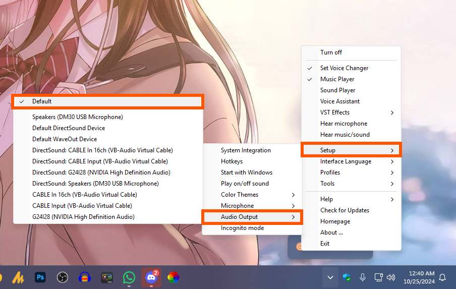
Task: Toggle Hear microphone
Action: 351,124
